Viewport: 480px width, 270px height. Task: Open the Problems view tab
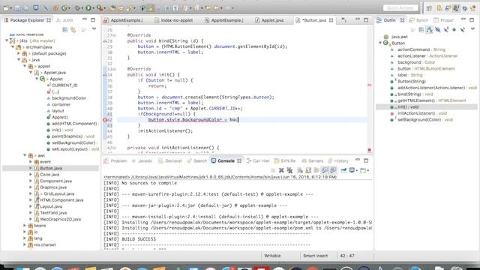point(115,160)
